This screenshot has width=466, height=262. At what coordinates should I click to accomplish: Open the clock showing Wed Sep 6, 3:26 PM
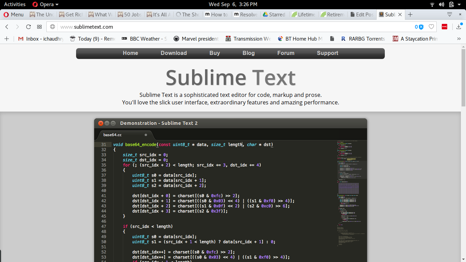click(233, 4)
